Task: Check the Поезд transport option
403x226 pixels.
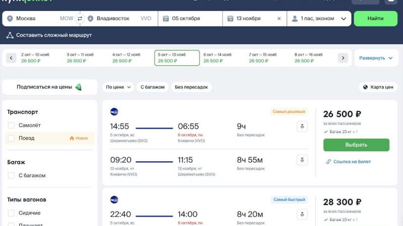Action: click(x=11, y=138)
